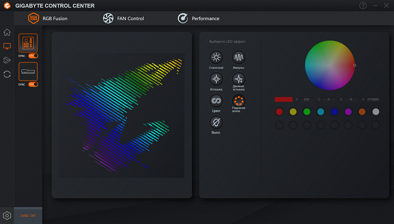
Task: Select the monitor icon in the sidebar
Action: (7, 46)
